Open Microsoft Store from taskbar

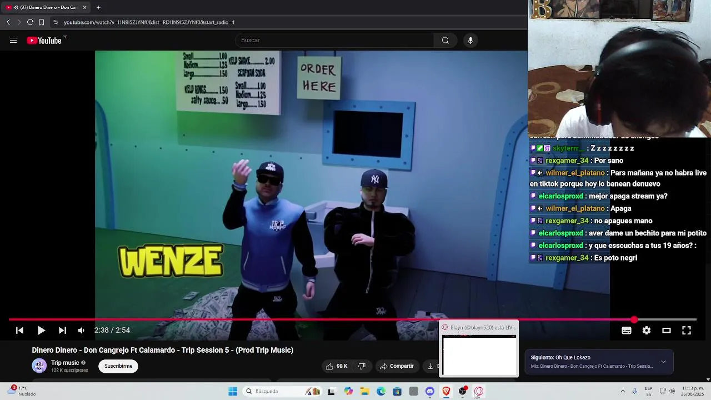(397, 391)
